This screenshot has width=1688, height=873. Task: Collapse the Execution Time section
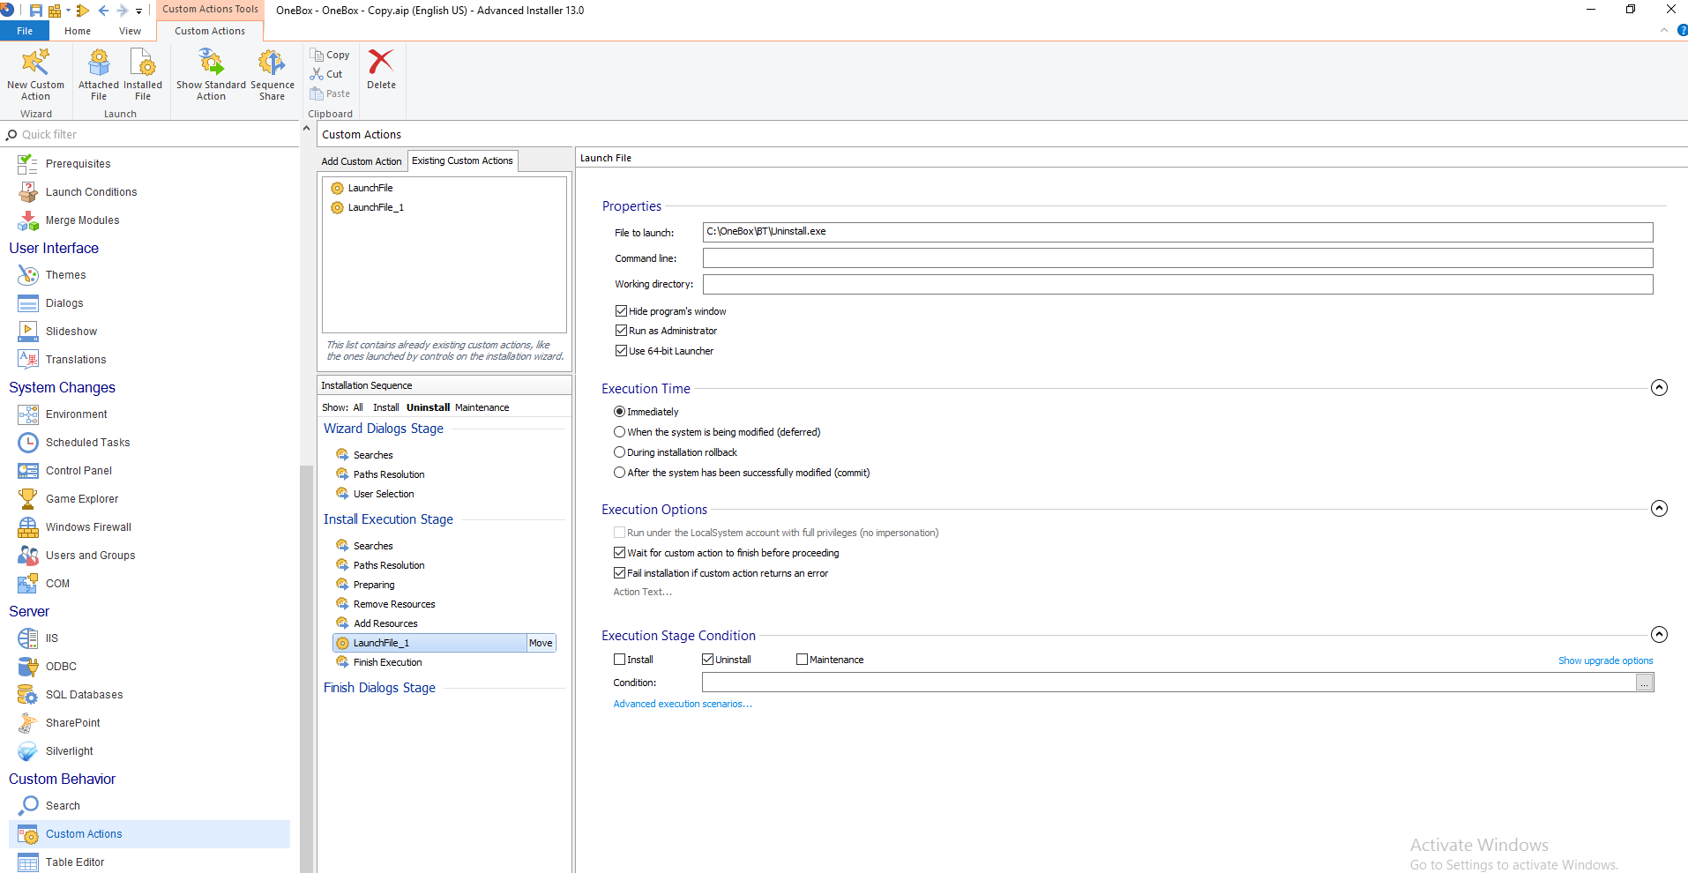[x=1658, y=388]
